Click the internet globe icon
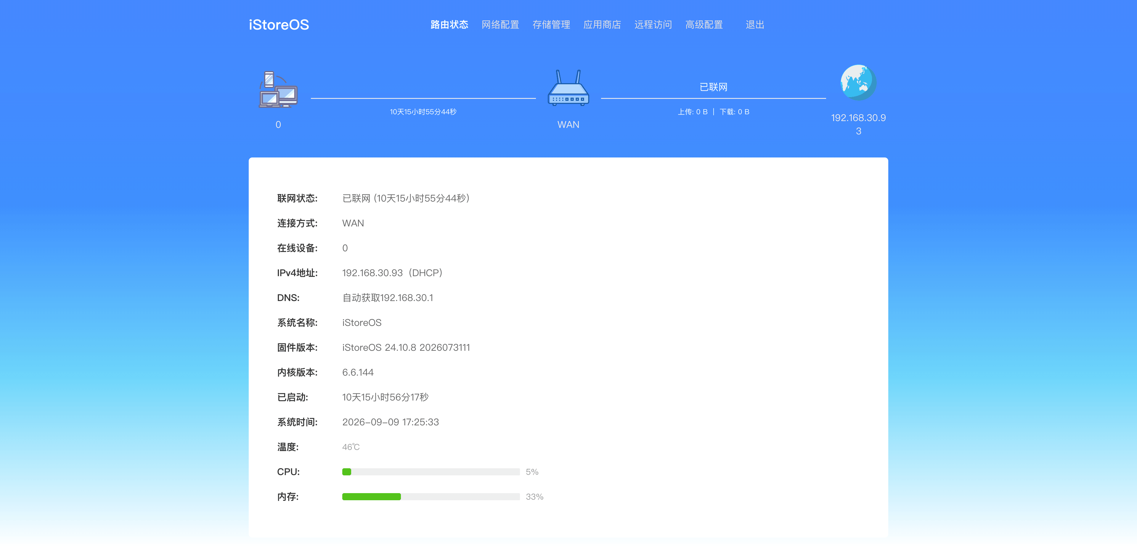Image resolution: width=1137 pixels, height=547 pixels. (x=858, y=83)
